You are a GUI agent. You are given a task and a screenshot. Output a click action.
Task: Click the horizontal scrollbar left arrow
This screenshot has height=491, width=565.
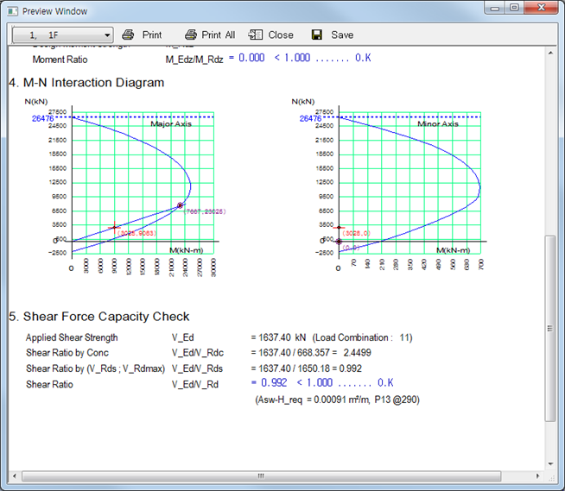pyautogui.click(x=15, y=475)
